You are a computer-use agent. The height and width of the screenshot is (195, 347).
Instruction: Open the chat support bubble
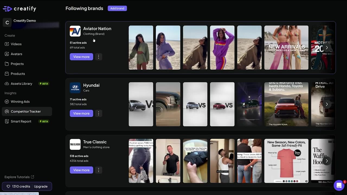339,186
